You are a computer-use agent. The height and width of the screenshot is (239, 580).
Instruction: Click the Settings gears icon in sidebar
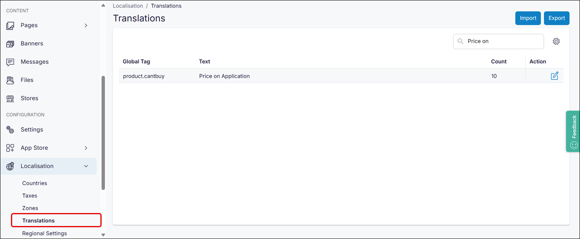tap(11, 130)
